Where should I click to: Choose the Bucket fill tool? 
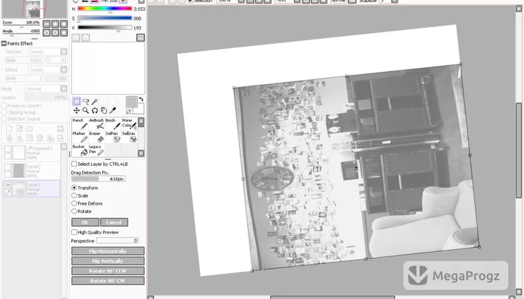80,150
